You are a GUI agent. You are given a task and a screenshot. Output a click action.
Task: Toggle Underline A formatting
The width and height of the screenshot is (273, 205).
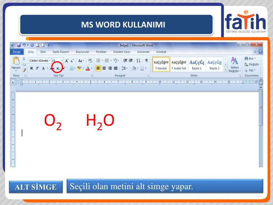[43, 68]
